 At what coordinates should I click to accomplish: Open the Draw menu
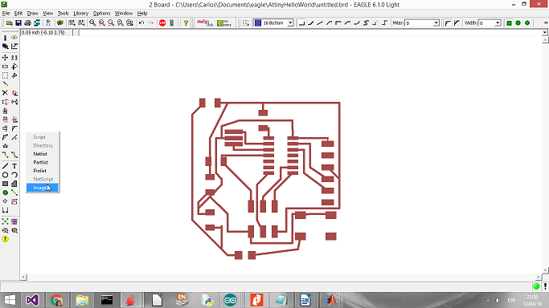tap(33, 14)
